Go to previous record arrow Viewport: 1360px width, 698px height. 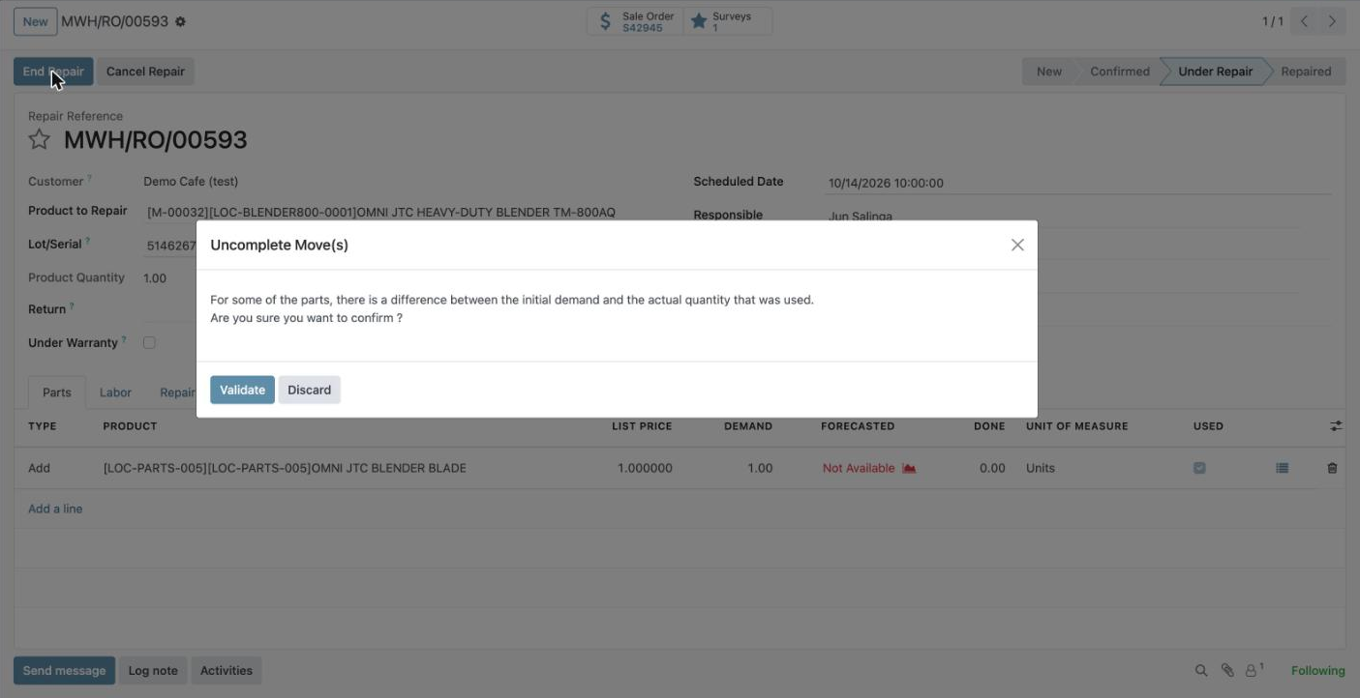(1305, 21)
